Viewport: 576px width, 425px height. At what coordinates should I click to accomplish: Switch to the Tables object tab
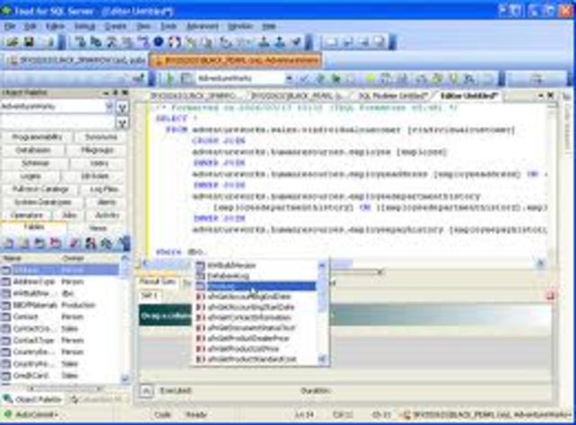(x=34, y=227)
